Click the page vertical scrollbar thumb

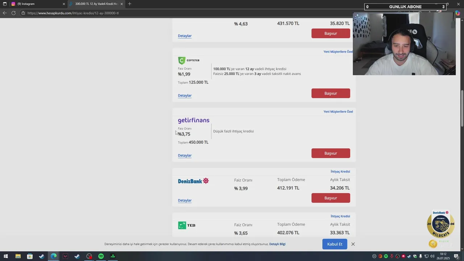462,108
